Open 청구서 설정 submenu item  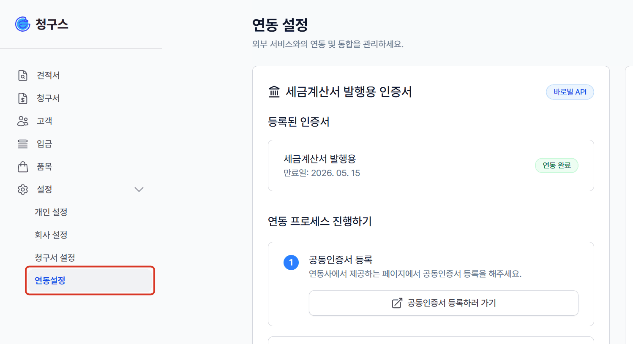(55, 257)
